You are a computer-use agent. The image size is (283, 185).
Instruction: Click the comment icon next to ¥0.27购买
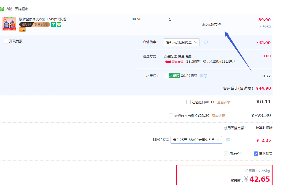tap(201, 76)
